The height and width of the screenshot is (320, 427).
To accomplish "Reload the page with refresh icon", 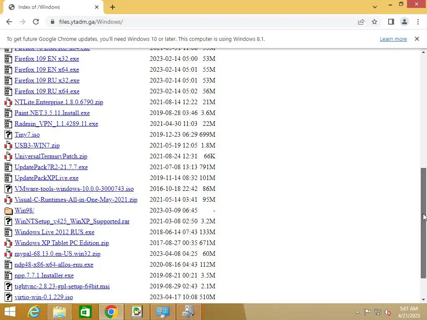I will [x=36, y=22].
